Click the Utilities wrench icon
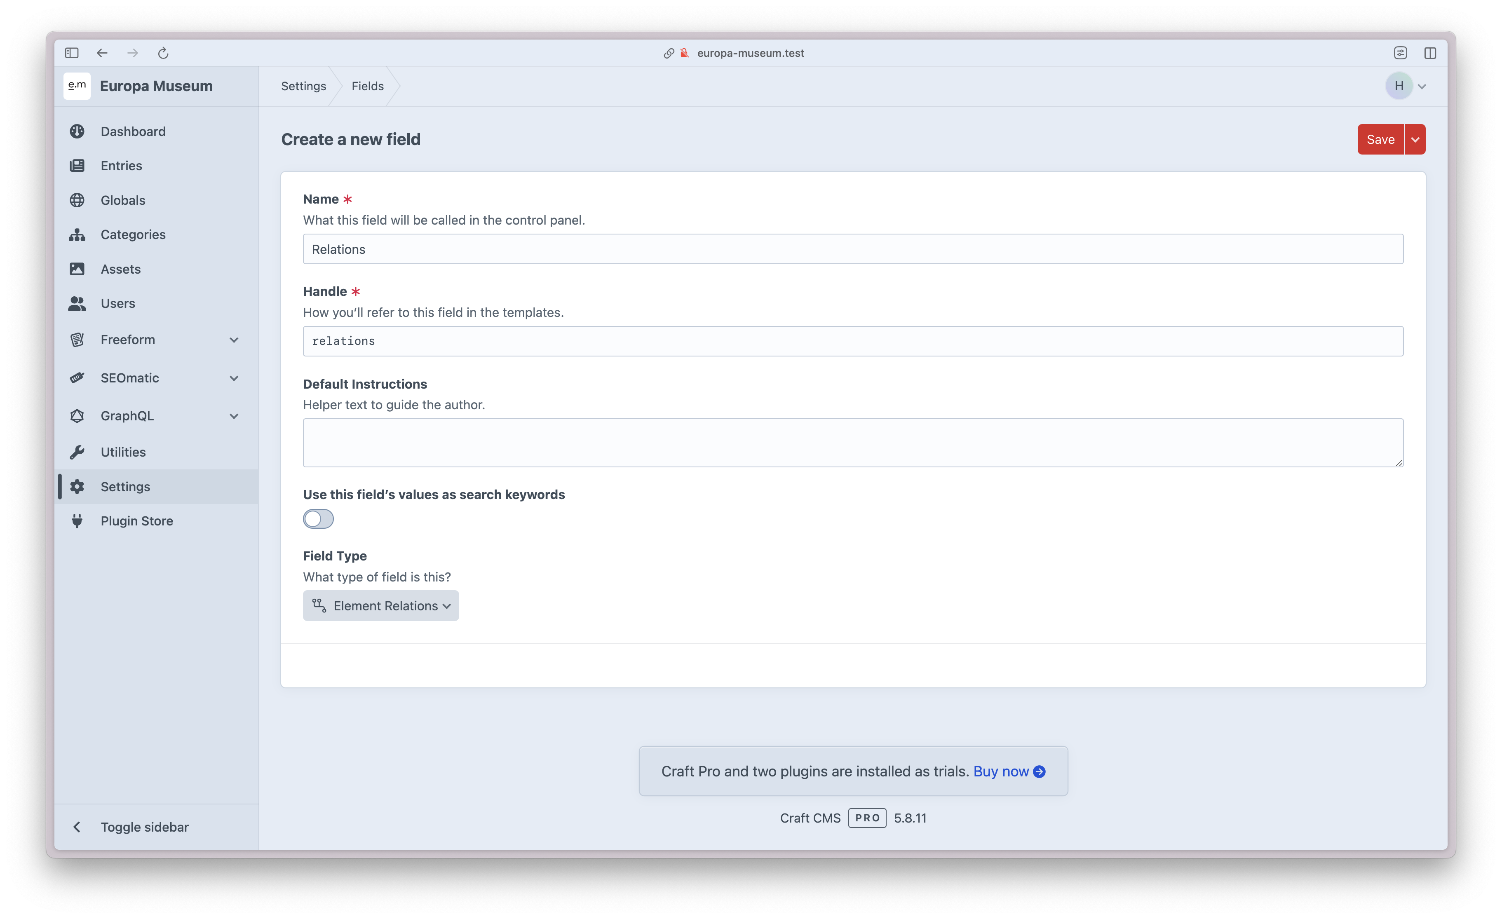 (x=77, y=452)
